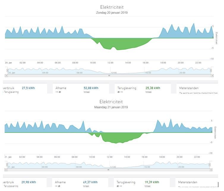
Task: Grab right range handle in 21 Jan navigator
Action: 209,165
